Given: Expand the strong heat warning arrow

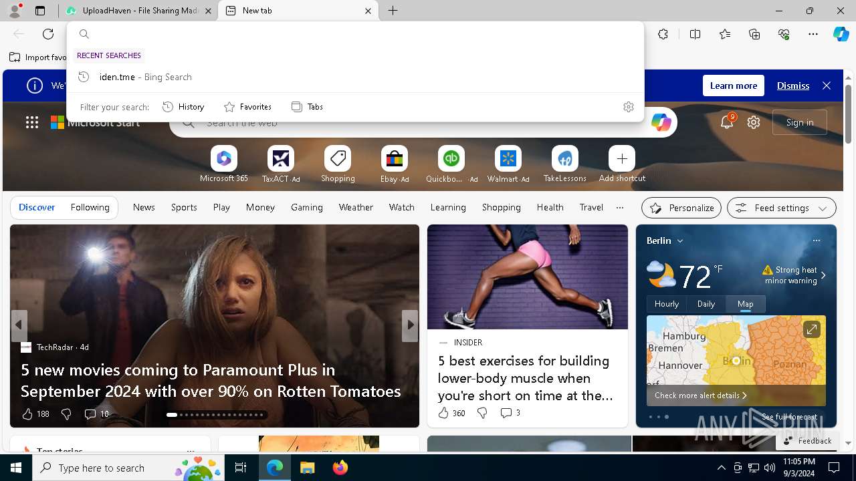Looking at the screenshot, I should point(823,275).
